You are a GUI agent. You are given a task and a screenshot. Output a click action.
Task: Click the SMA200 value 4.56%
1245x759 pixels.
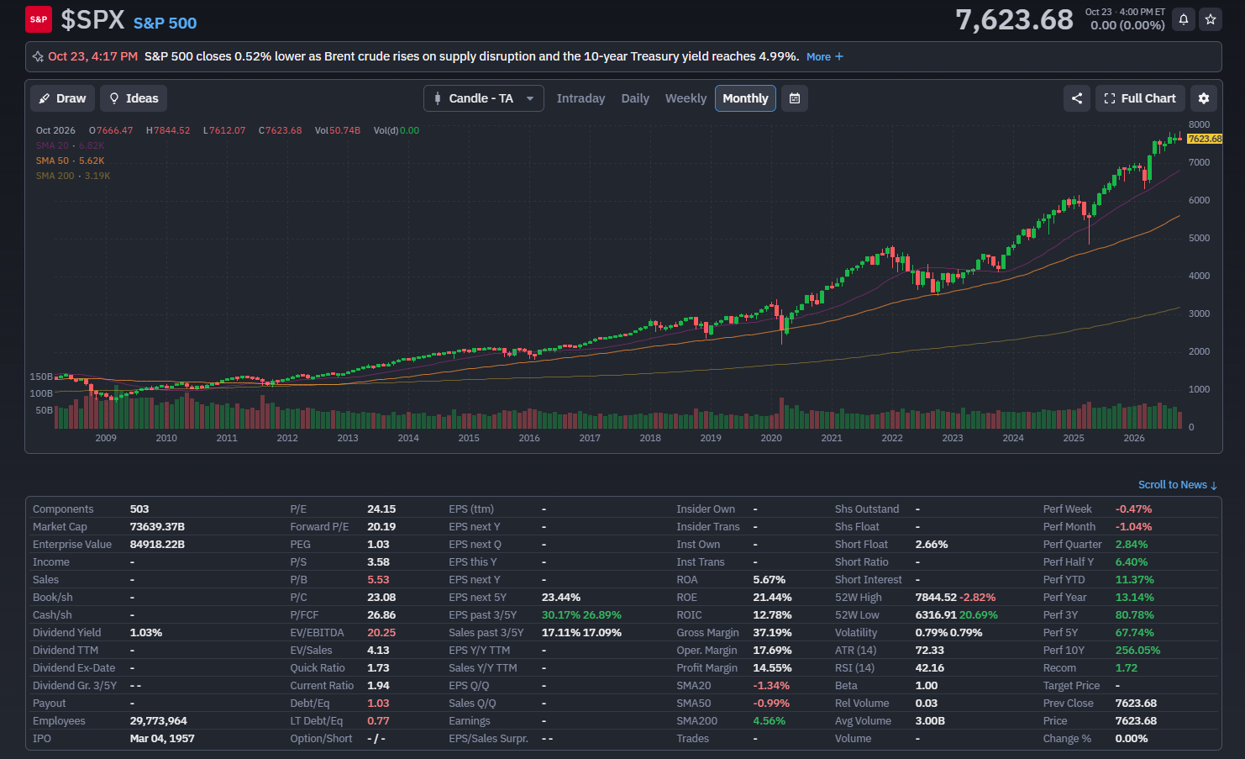pyautogui.click(x=770, y=721)
